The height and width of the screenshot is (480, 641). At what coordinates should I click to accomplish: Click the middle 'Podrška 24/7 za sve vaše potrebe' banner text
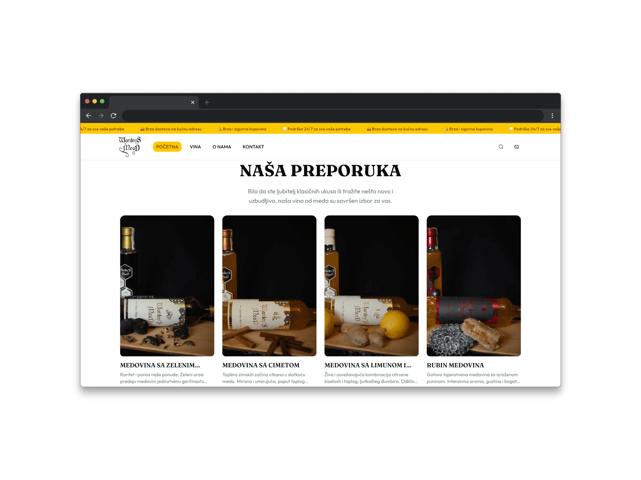pos(316,129)
